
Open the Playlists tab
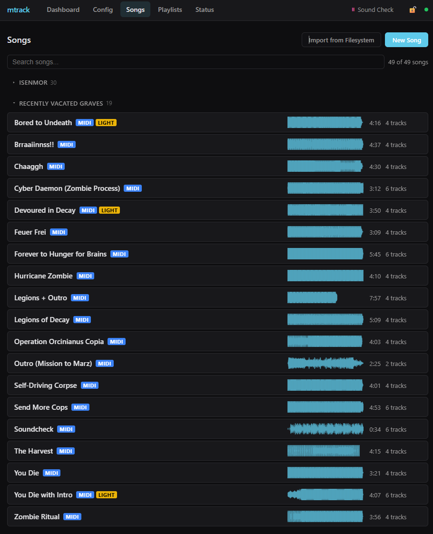point(170,10)
